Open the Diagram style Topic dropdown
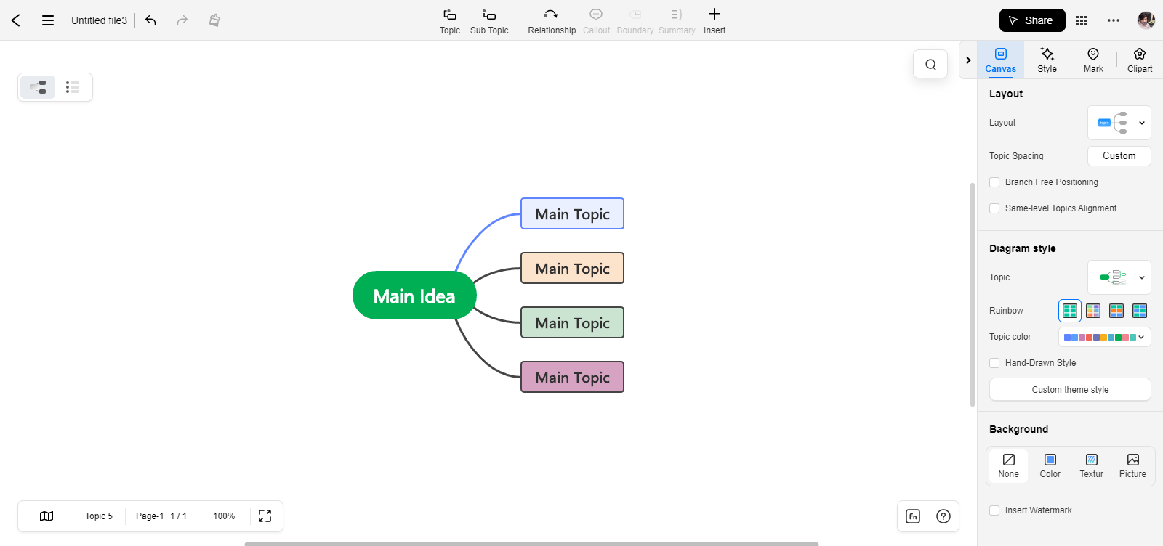The image size is (1163, 546). click(x=1119, y=277)
